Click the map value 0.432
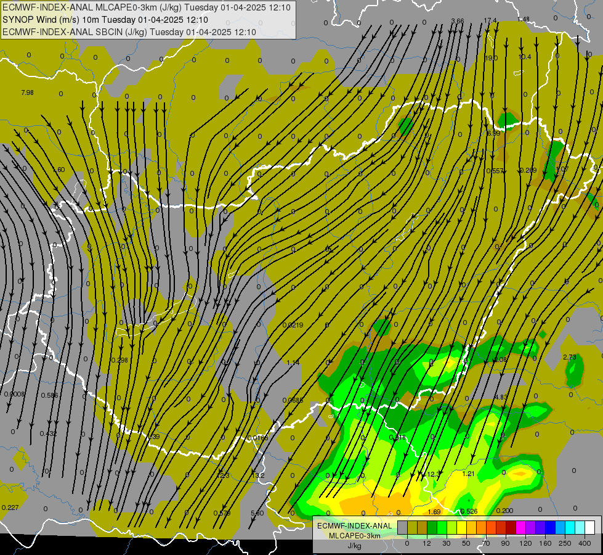This screenshot has width=603, height=555. coord(49,434)
